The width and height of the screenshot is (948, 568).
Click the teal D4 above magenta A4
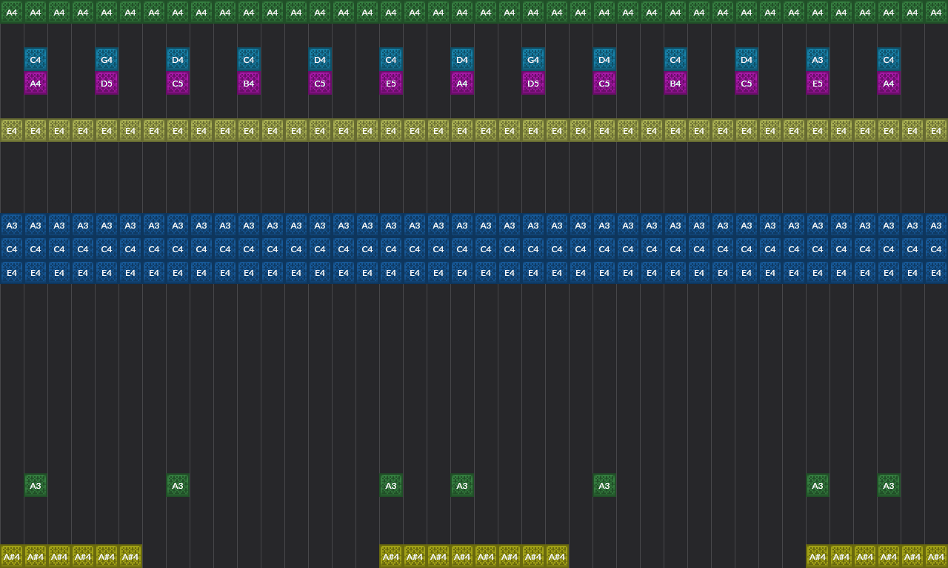461,60
